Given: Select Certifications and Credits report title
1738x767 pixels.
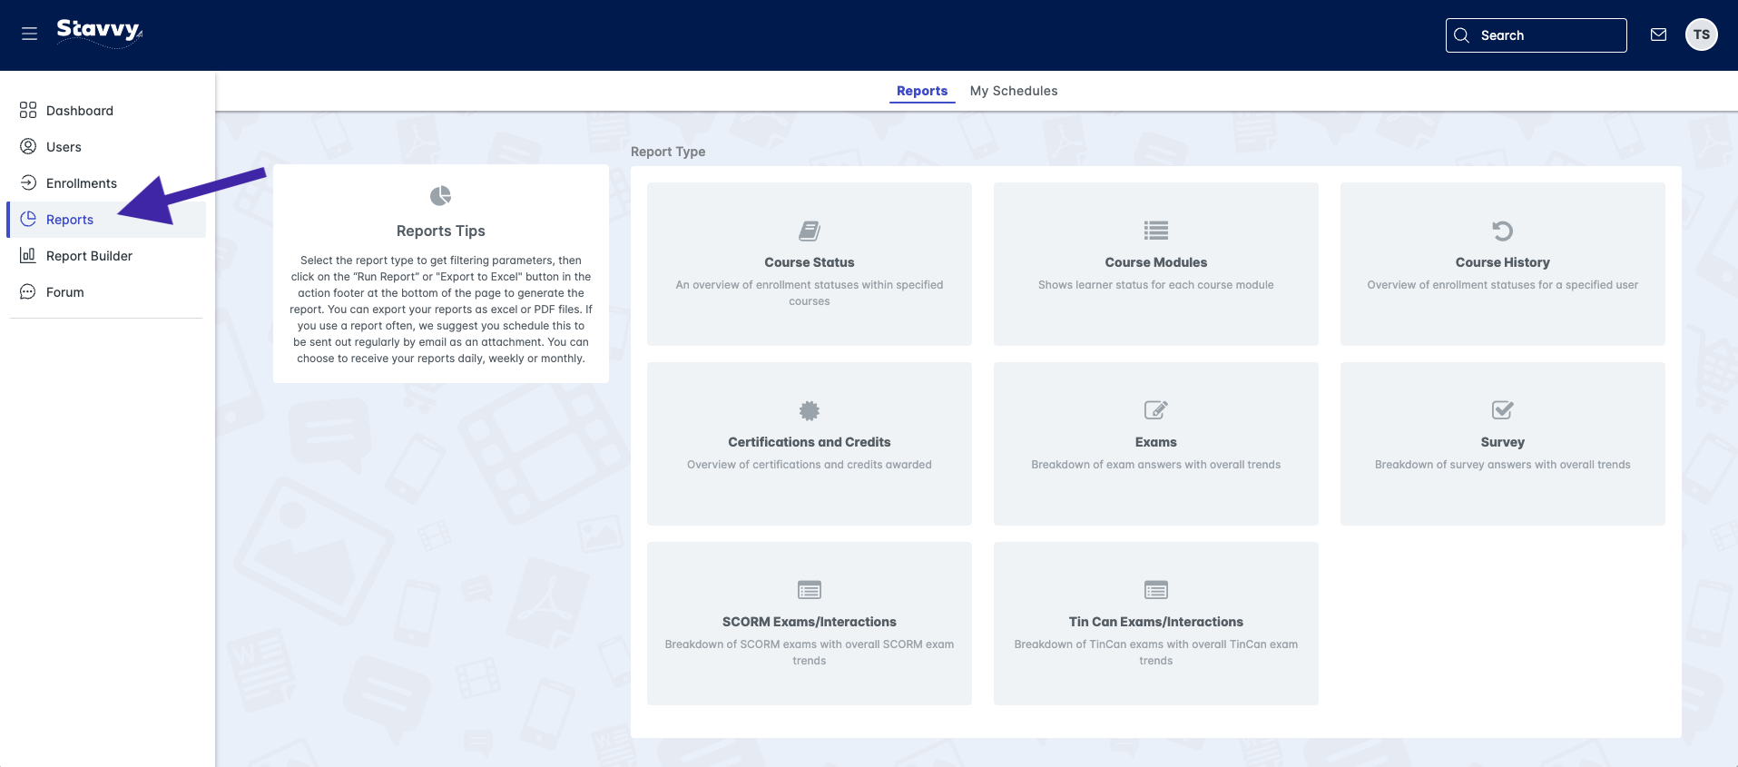Looking at the screenshot, I should click(810, 442).
